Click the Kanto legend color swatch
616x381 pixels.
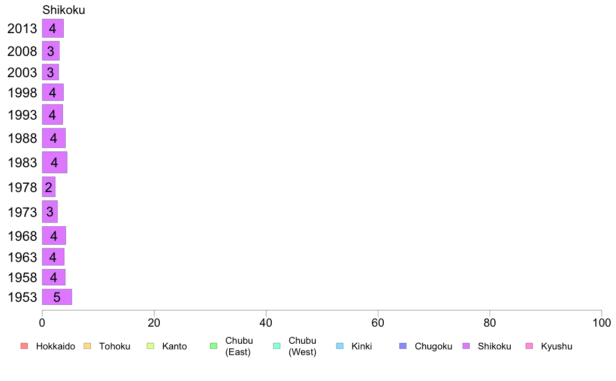[150, 346]
